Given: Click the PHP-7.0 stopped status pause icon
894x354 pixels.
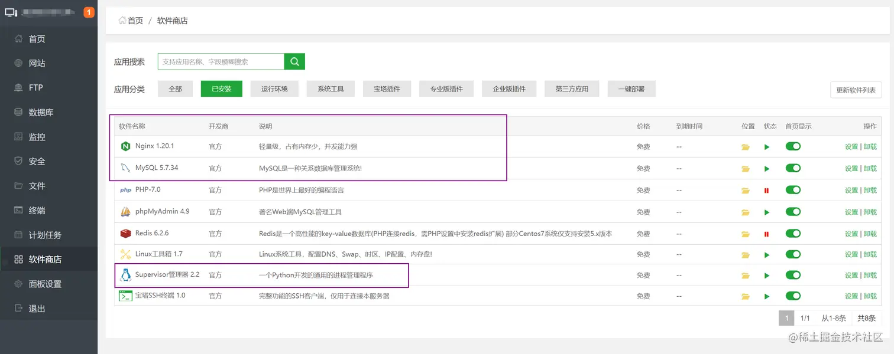Looking at the screenshot, I should [767, 191].
